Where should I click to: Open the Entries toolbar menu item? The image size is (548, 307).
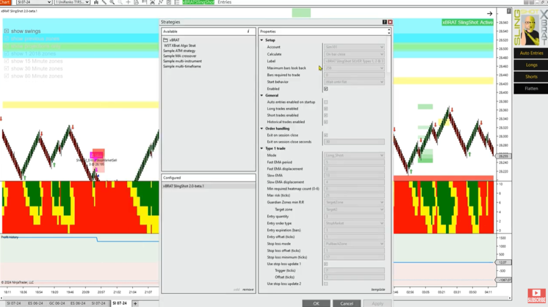pyautogui.click(x=224, y=2)
